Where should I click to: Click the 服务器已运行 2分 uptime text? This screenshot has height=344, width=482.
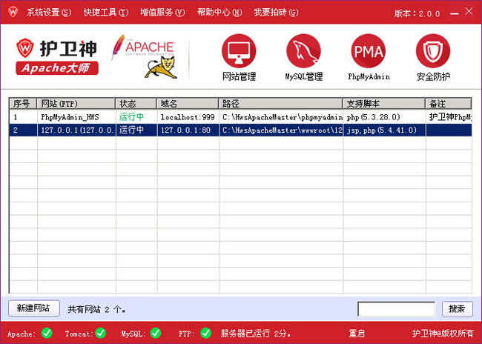click(255, 334)
